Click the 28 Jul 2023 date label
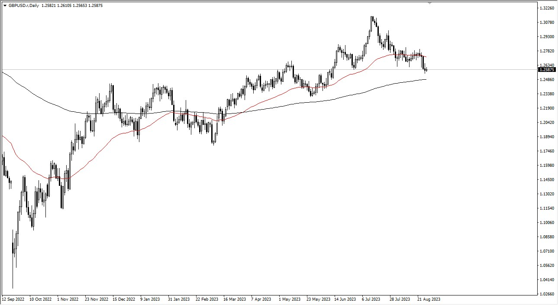Image resolution: width=558 pixels, height=305 pixels. tap(400, 299)
